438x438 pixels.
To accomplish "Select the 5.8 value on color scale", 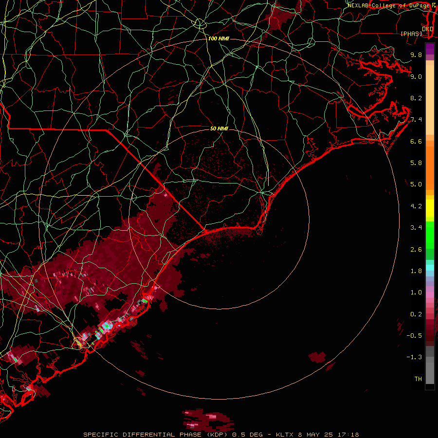I will 416,163.
